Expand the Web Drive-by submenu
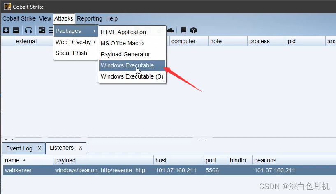This screenshot has height=194, width=336. pyautogui.click(x=76, y=42)
